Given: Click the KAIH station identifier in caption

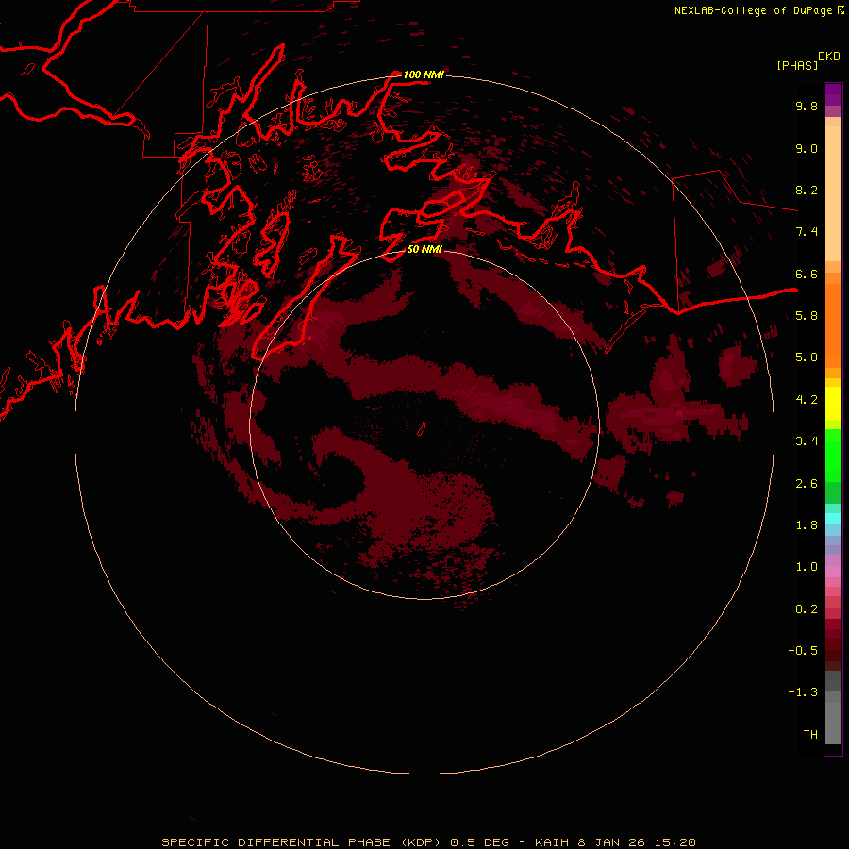Looking at the screenshot, I should click(x=552, y=842).
